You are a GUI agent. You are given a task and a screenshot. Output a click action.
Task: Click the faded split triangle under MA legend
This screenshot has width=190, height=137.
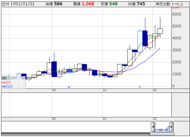[19, 87]
